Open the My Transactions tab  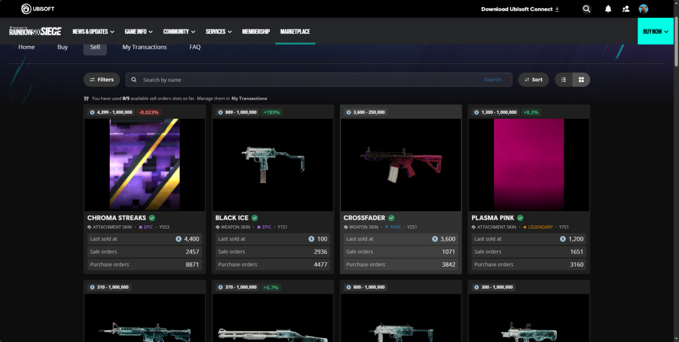[x=145, y=47]
